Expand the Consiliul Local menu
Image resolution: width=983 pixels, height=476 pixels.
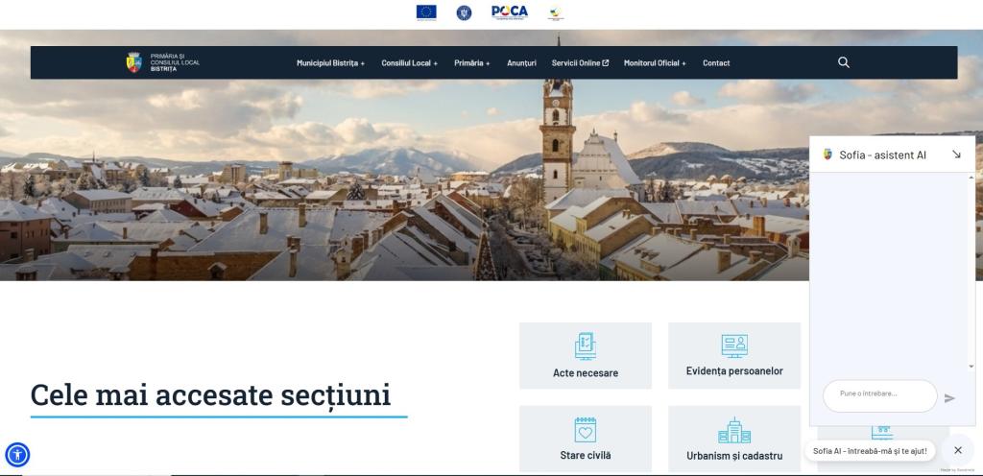(409, 63)
